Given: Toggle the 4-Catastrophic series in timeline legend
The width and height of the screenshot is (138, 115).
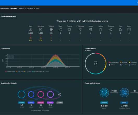Looking at the screenshot, I should (x=10, y=71).
